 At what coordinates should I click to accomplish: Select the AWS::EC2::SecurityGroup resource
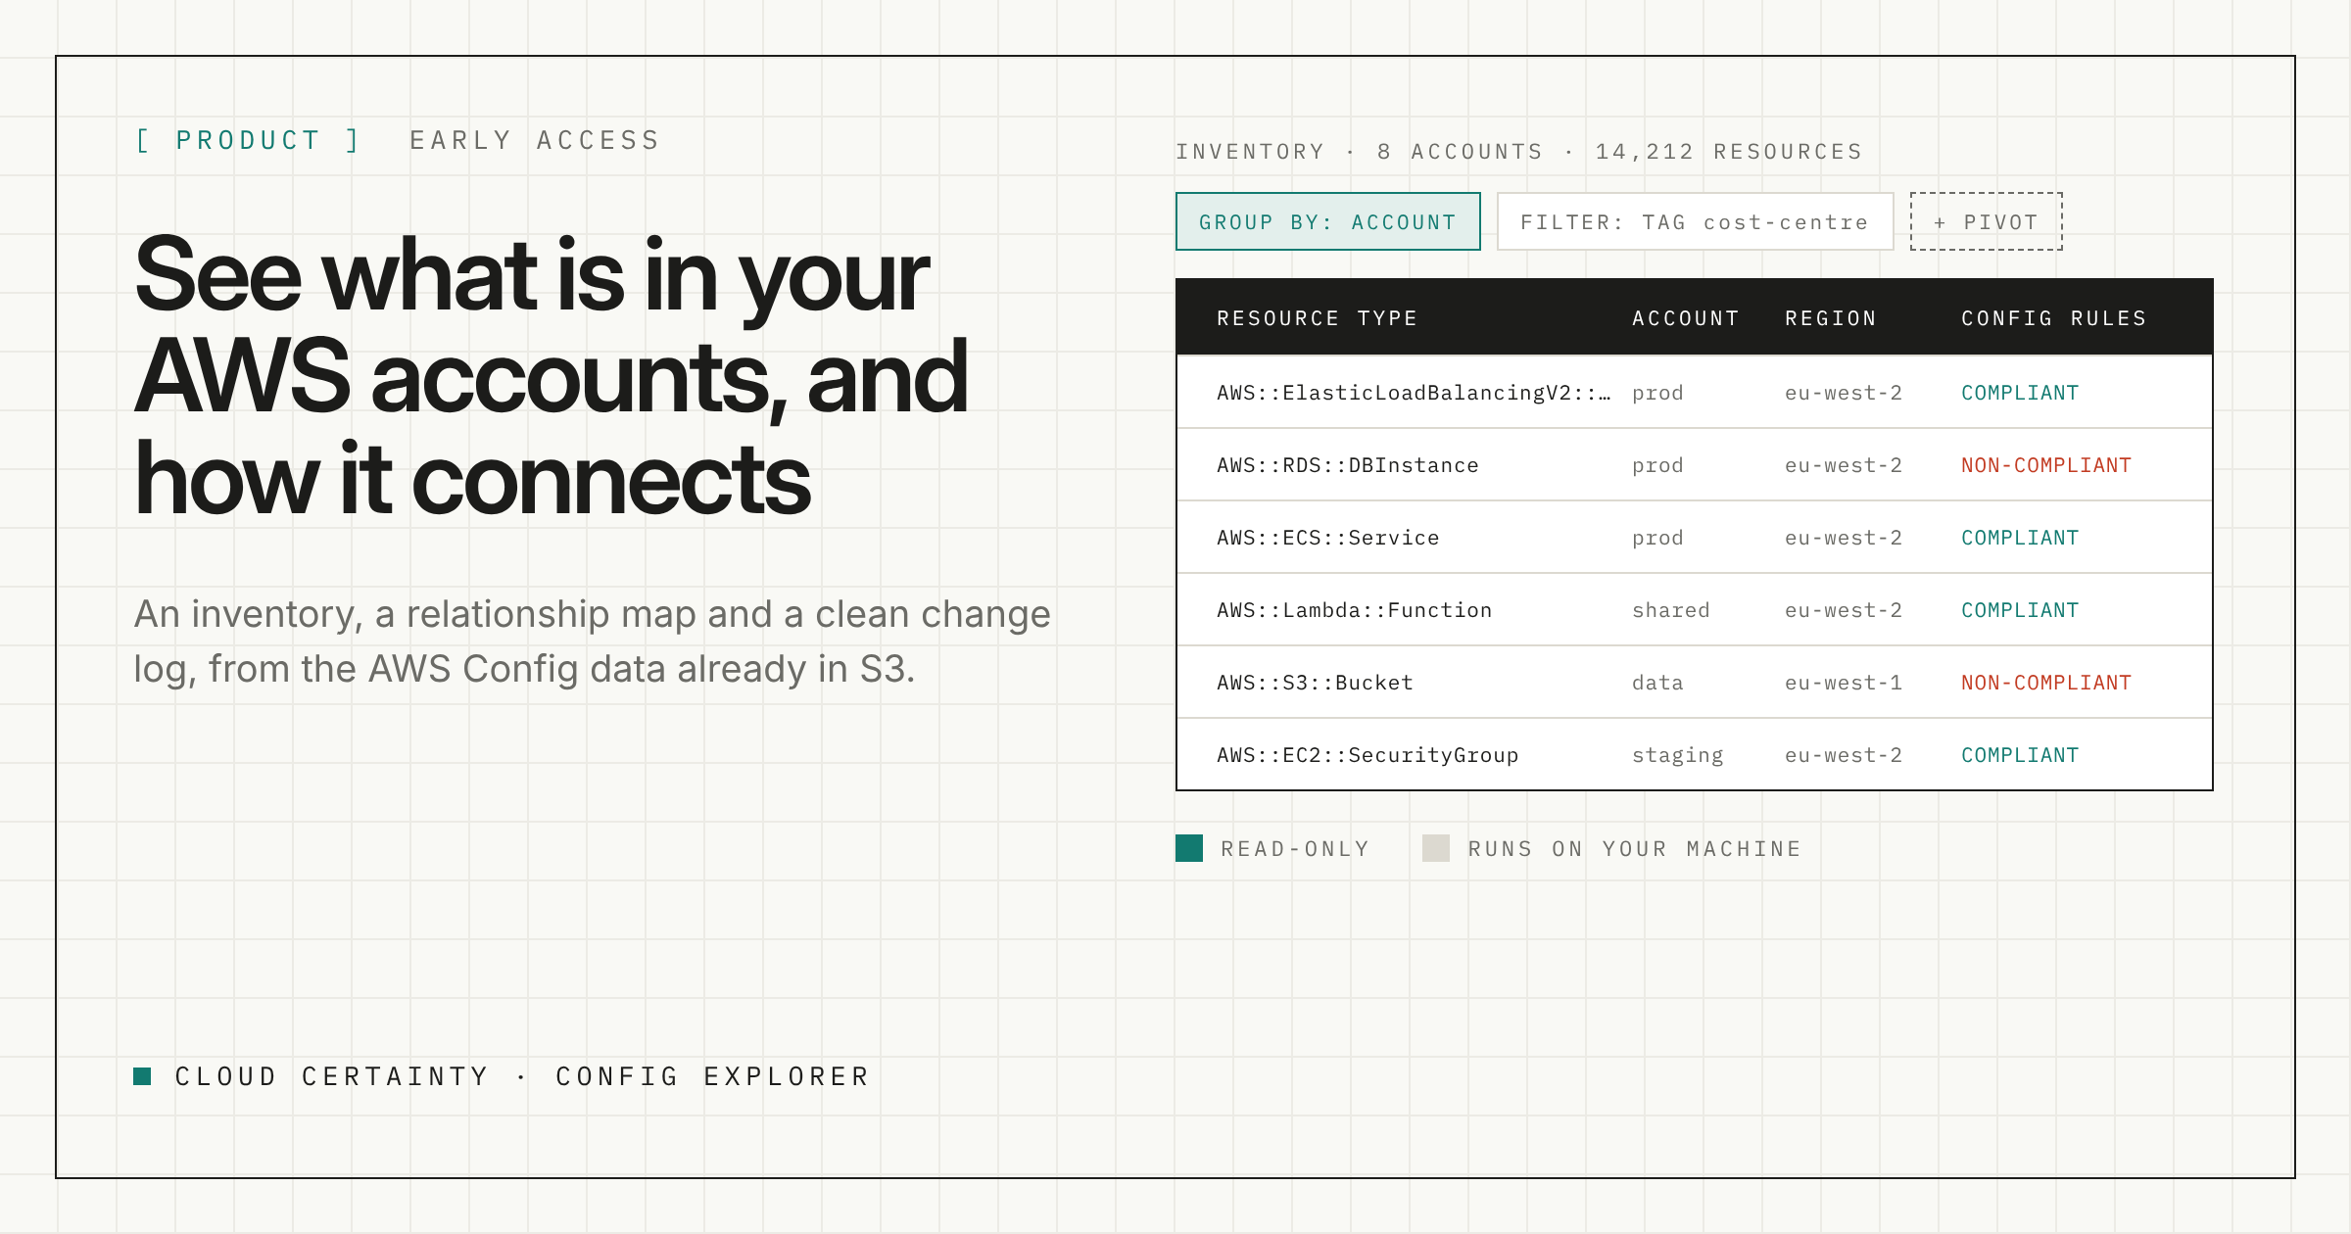1367,755
